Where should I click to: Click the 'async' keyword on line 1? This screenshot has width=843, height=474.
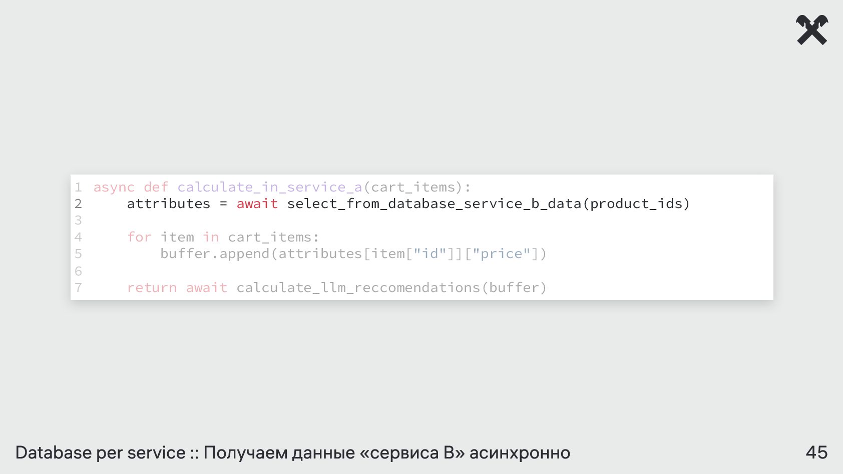click(x=114, y=187)
